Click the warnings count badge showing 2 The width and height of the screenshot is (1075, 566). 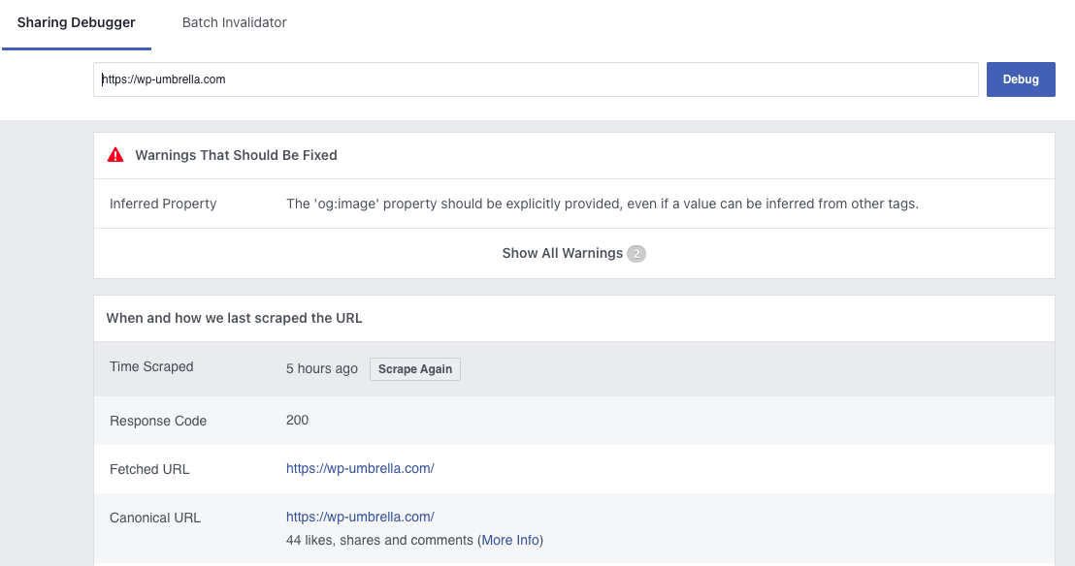point(635,253)
